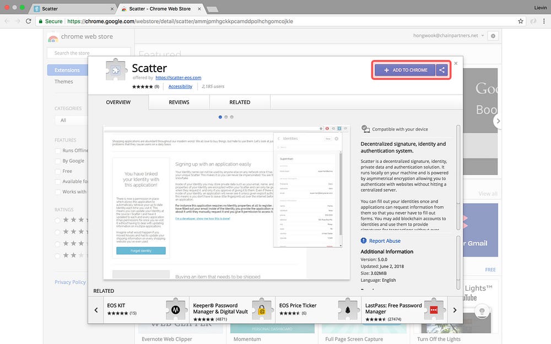Toggle the Free feature checkbox
The width and height of the screenshot is (551, 344).
coord(58,171)
